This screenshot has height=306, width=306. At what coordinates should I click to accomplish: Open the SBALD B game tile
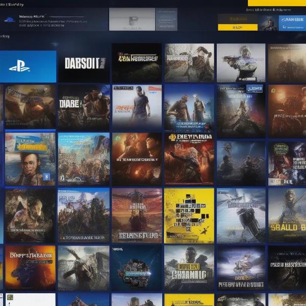tap(287, 215)
